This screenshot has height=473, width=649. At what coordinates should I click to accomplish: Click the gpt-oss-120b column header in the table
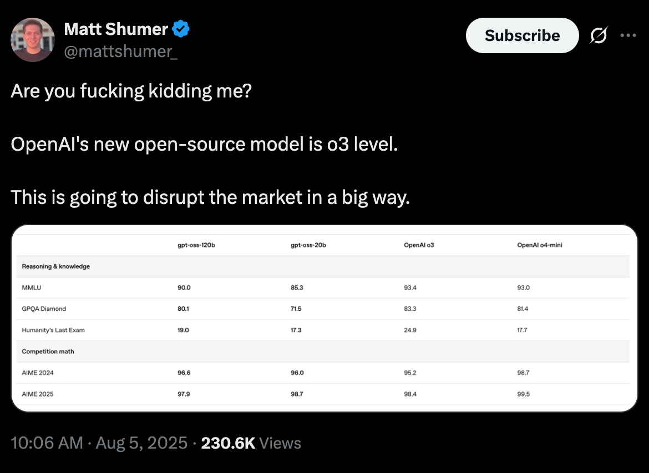click(196, 245)
